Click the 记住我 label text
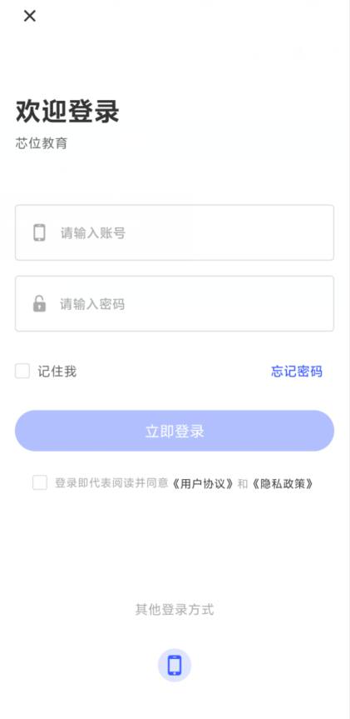 pyautogui.click(x=57, y=372)
